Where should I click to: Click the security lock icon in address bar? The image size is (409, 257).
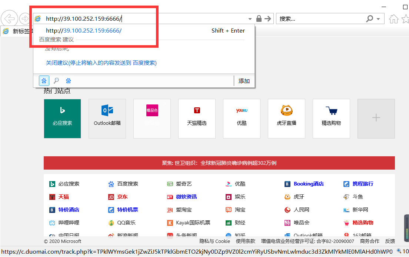pyautogui.click(x=259, y=19)
